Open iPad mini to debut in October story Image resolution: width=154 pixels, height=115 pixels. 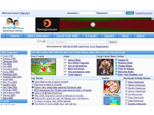48,84
